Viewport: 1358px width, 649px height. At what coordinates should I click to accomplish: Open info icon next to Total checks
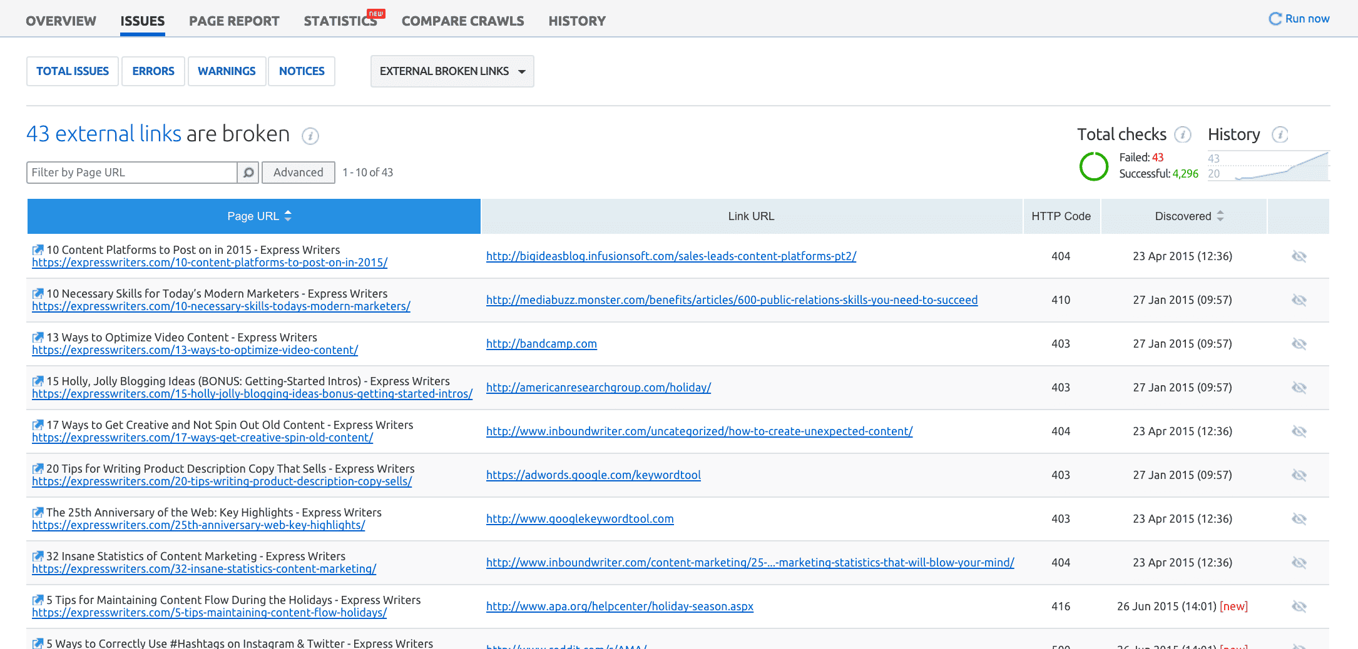click(x=1182, y=134)
